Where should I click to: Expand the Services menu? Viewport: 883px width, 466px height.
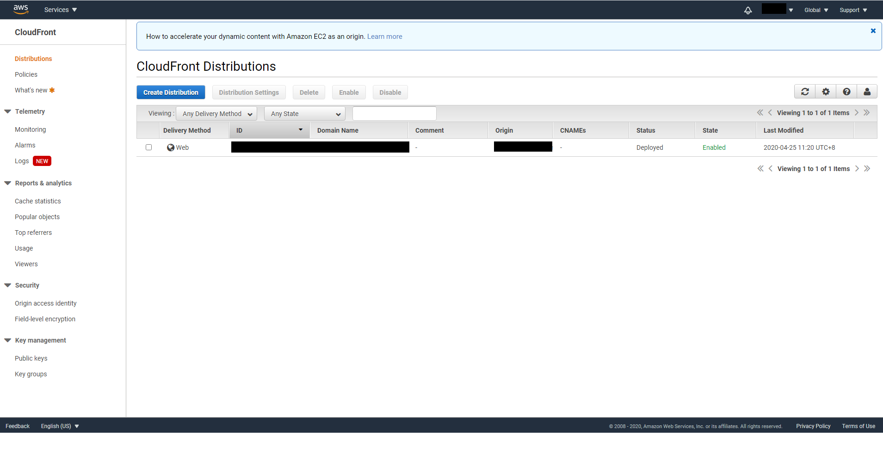(61, 10)
